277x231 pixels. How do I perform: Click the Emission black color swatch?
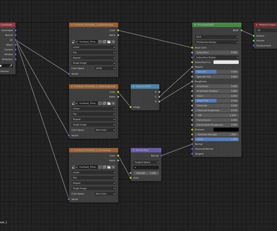pos(226,129)
